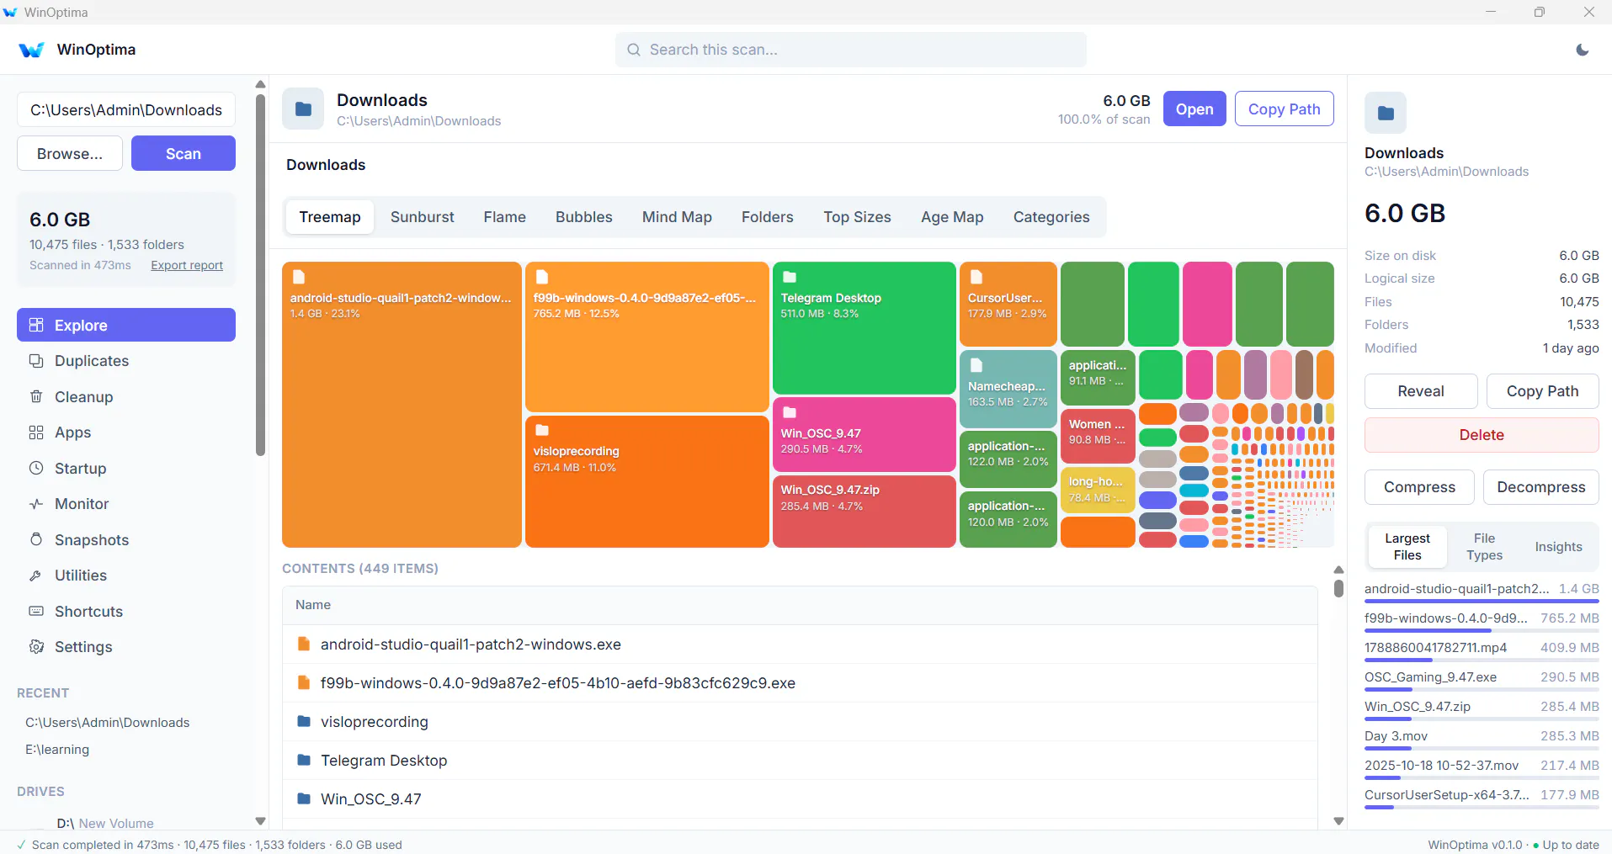Open the Categories tab
The image size is (1612, 854).
(x=1051, y=217)
